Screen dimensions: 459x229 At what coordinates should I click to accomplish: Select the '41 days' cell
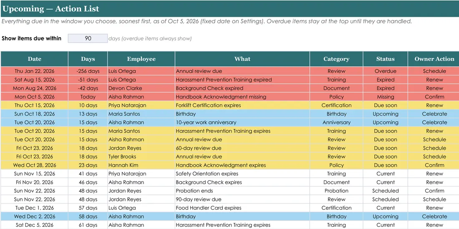click(x=88, y=174)
